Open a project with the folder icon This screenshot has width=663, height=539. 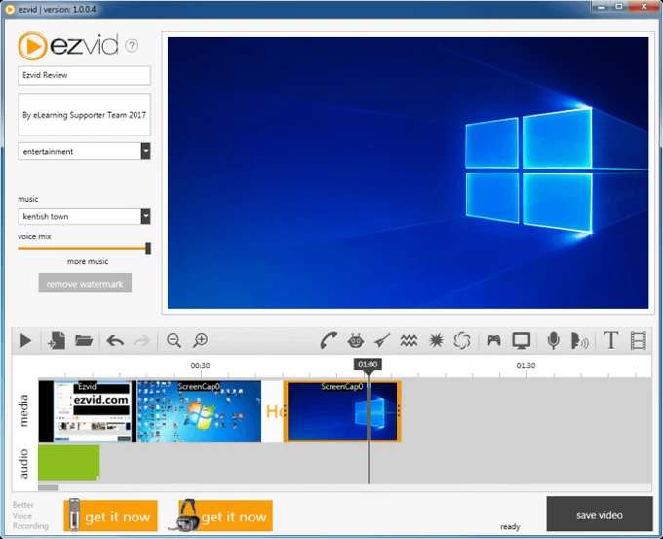pos(84,340)
